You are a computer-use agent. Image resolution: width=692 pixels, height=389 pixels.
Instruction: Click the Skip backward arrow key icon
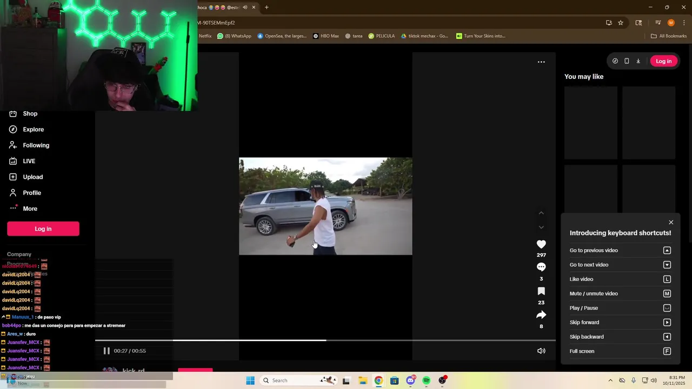[667, 337]
